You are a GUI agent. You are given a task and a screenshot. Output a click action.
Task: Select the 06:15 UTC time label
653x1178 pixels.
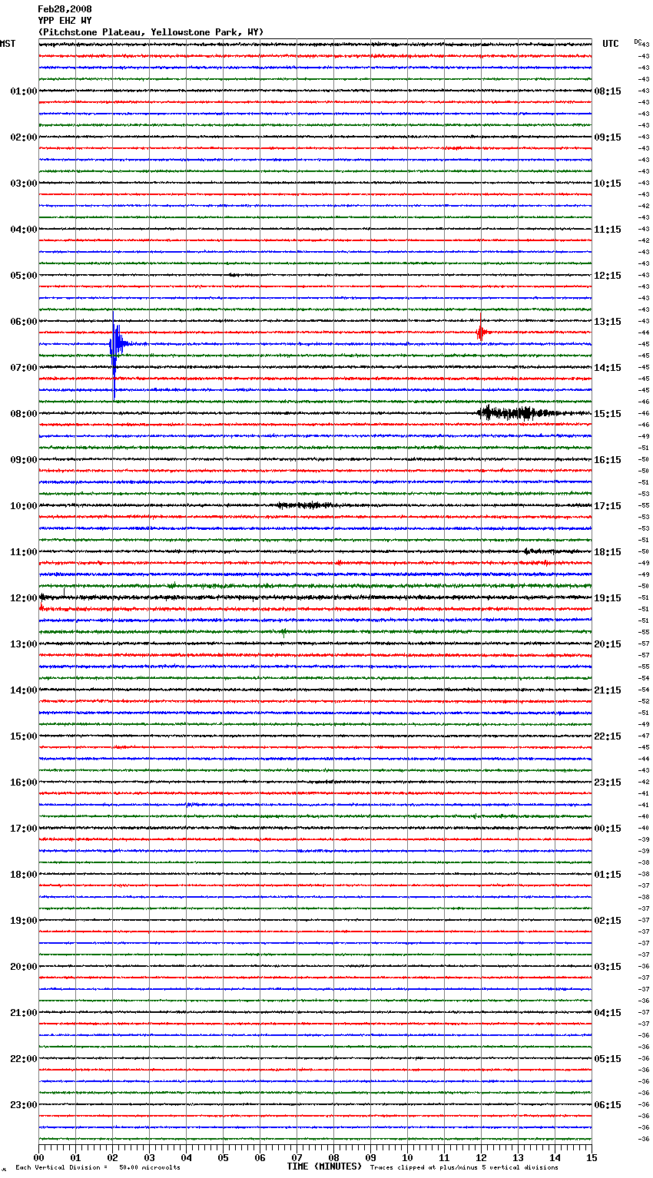[608, 1105]
